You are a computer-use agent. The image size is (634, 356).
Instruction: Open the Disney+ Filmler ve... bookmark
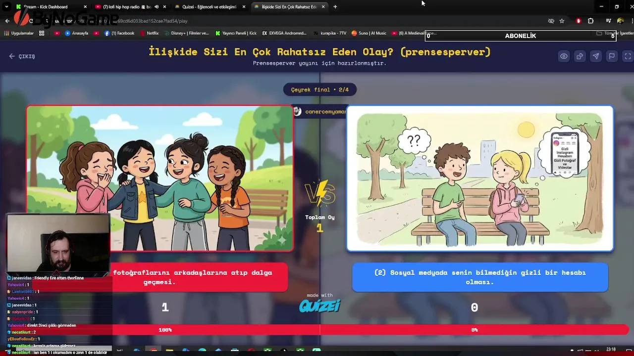click(x=186, y=33)
